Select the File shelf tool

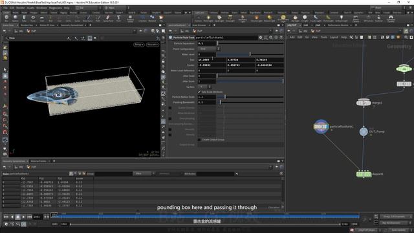click(x=161, y=18)
